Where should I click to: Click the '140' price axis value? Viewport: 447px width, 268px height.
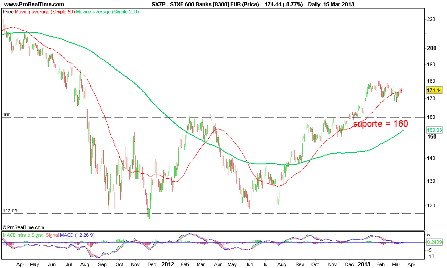click(431, 159)
